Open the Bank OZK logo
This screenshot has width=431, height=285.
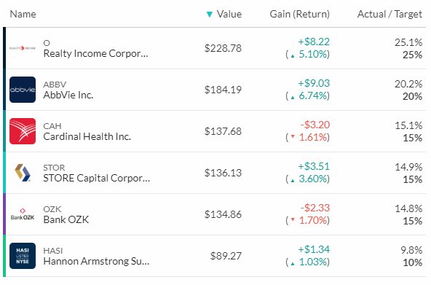coord(23,214)
